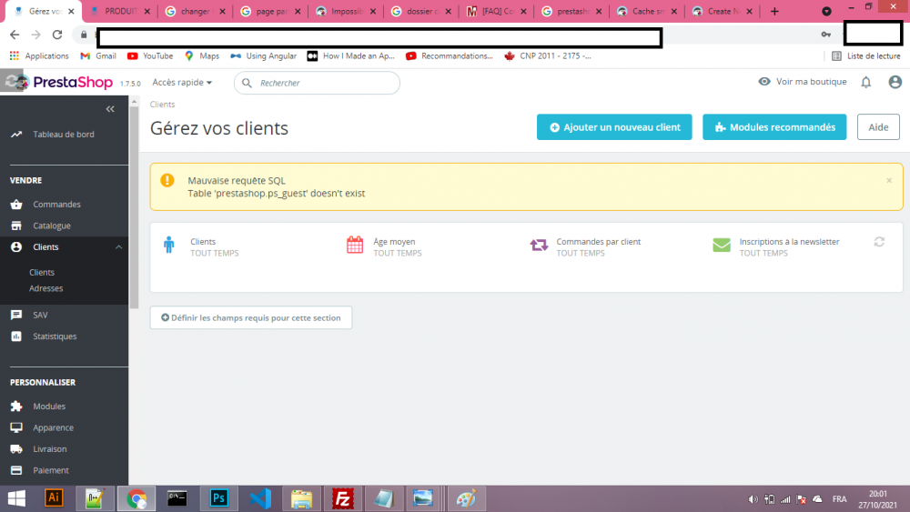This screenshot has height=512, width=910.
Task: Click the sidebar scrollbar
Action: pyautogui.click(x=134, y=209)
